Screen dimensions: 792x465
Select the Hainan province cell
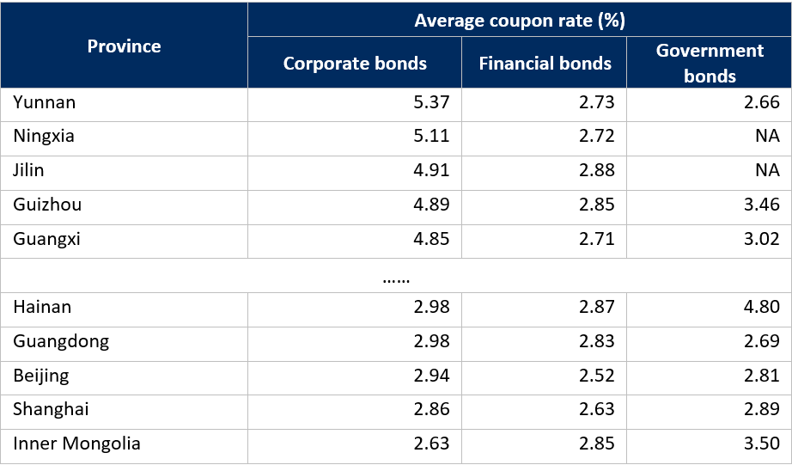coord(42,307)
